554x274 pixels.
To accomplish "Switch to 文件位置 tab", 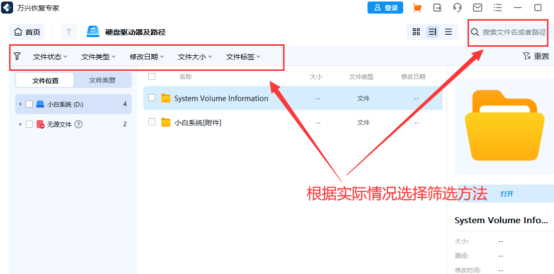I will [45, 80].
